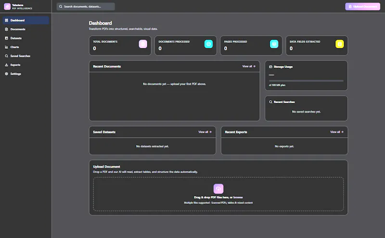Screen dimensions: 385x238
Task: Open the Documents sidebar item
Action: pos(26,29)
